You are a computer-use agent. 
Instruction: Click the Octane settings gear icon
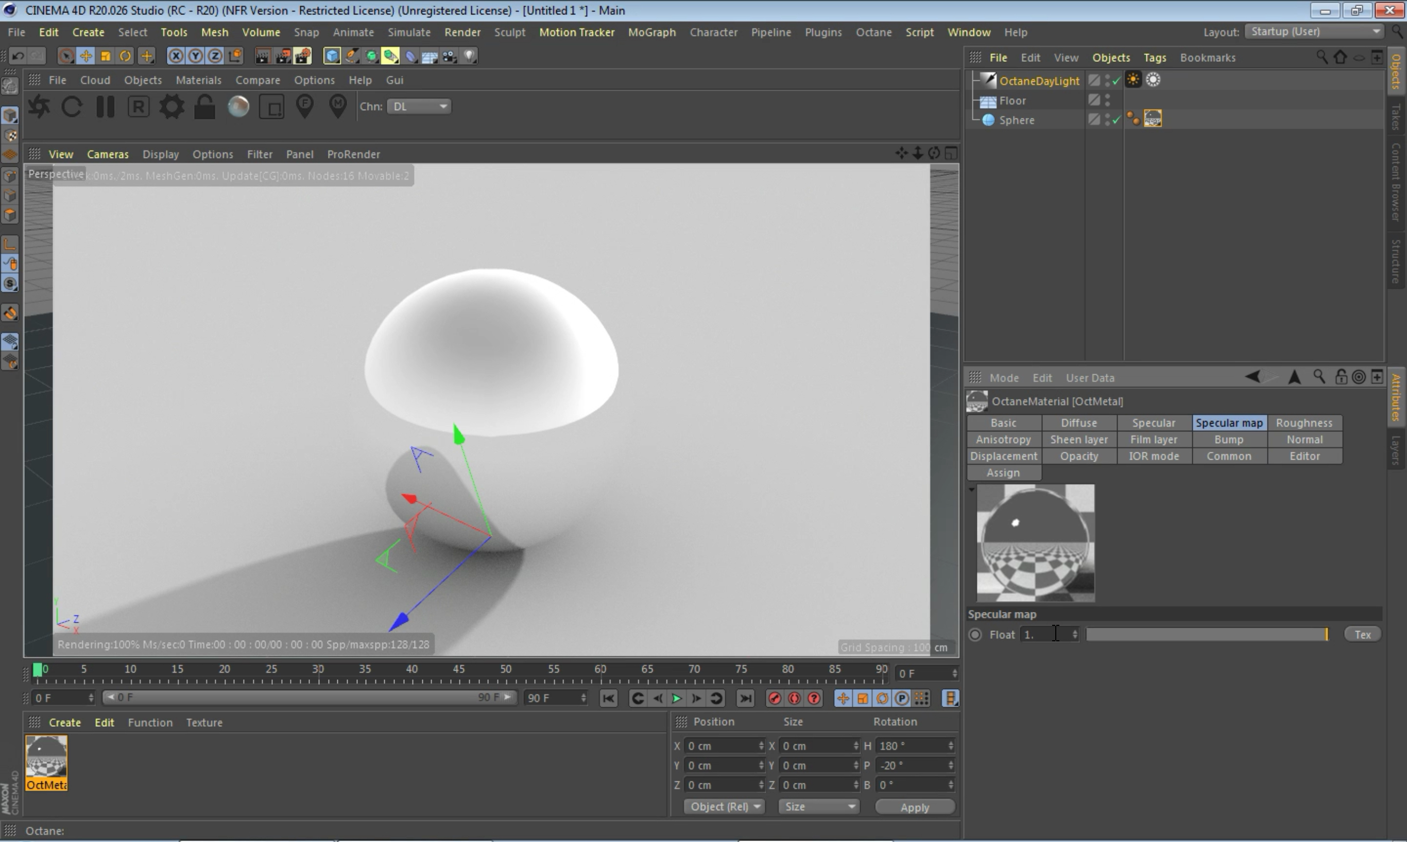click(x=171, y=107)
